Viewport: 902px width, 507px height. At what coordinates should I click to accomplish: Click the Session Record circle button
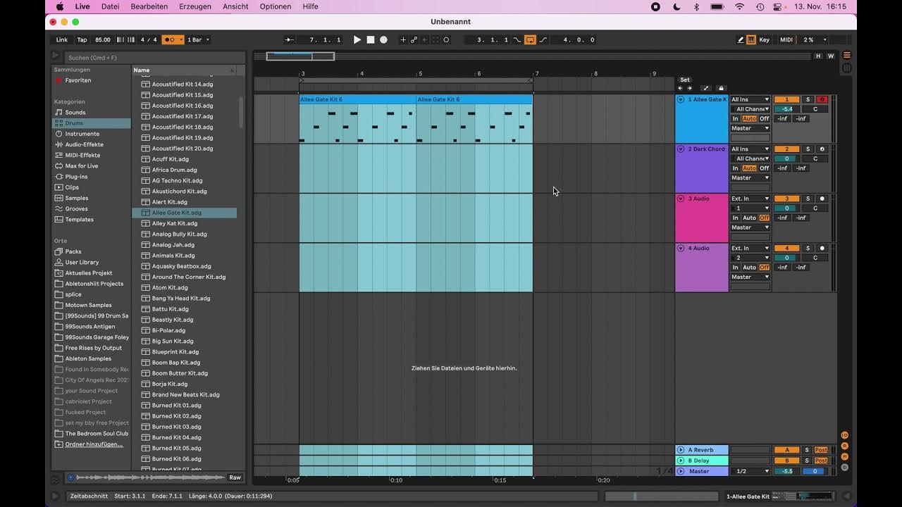(446, 40)
